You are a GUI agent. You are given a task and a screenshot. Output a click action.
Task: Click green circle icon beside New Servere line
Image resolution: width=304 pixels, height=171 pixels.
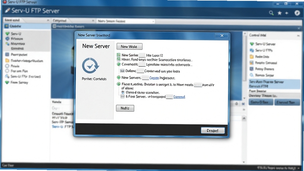(119, 78)
